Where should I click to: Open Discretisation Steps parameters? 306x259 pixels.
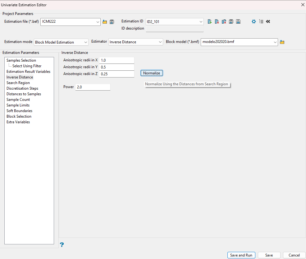click(22, 88)
